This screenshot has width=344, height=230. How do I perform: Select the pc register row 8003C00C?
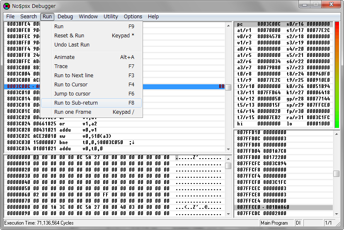[x=283, y=24]
